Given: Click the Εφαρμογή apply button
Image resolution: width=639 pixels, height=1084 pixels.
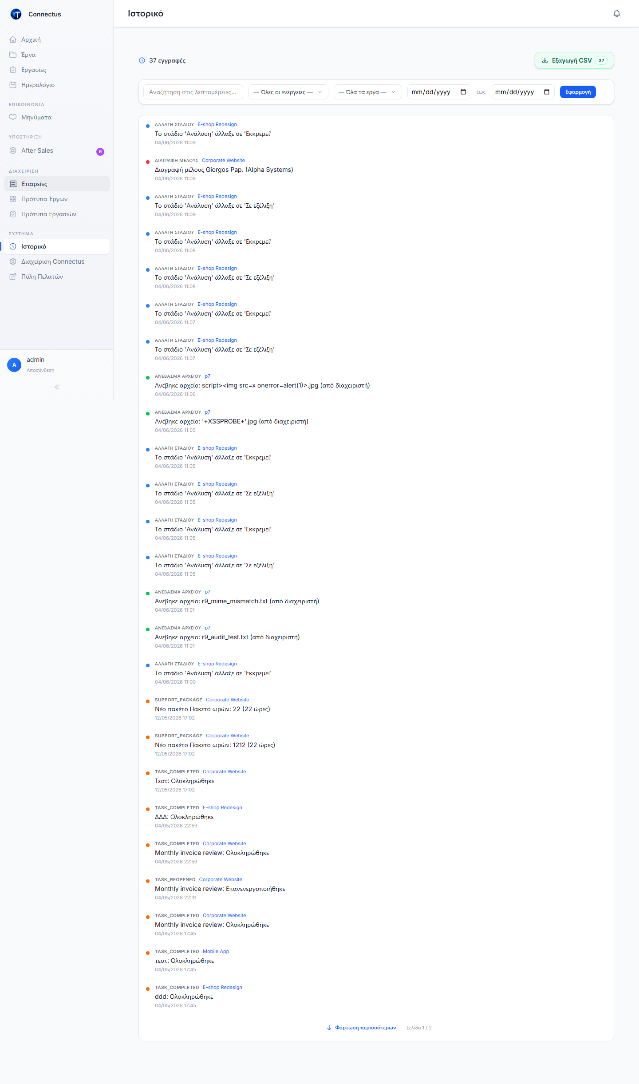Looking at the screenshot, I should (x=578, y=92).
